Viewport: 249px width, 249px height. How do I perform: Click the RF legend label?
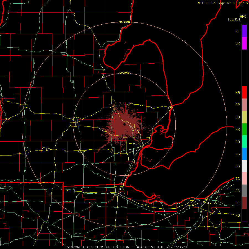237,31
